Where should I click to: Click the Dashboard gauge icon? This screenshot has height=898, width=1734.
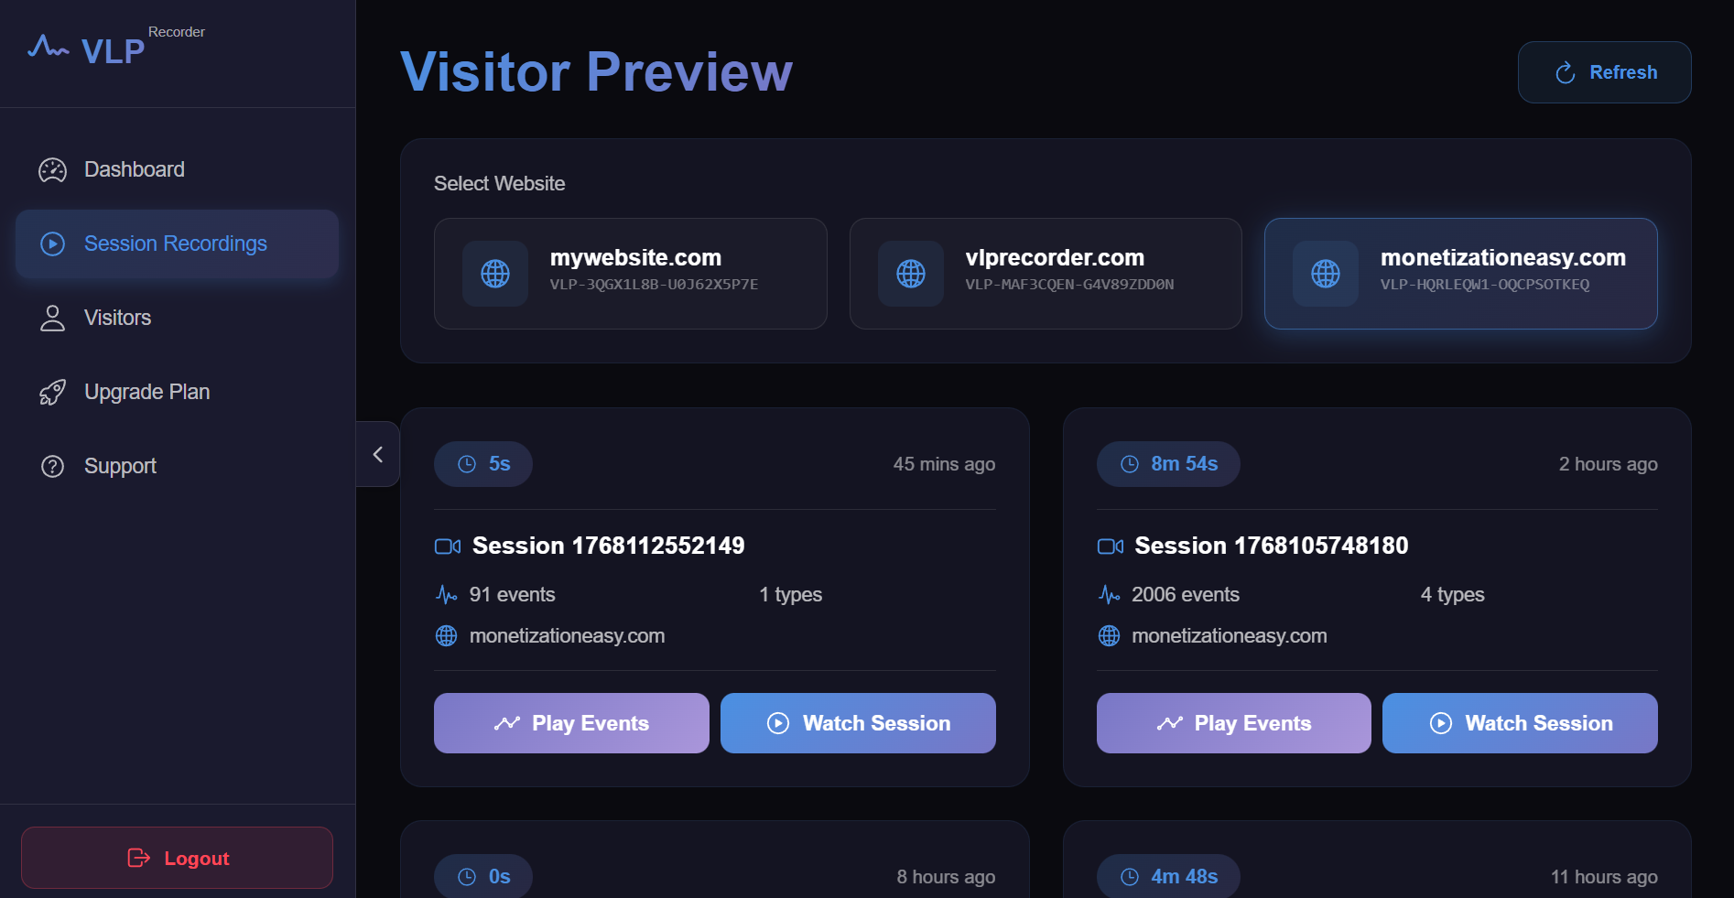pos(52,170)
